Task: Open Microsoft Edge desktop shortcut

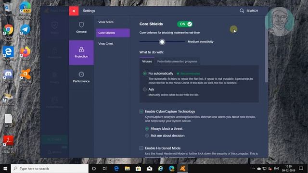Action: 8,55
